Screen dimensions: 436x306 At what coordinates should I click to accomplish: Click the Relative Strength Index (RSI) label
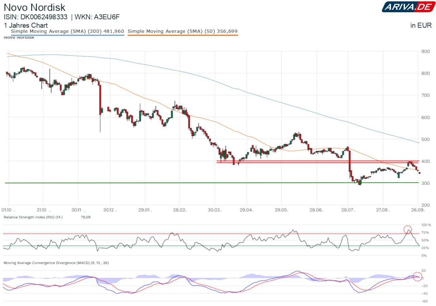[33, 217]
